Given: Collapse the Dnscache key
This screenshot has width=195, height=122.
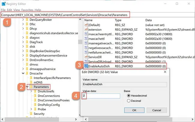Looking at the screenshot, I should pyautogui.click(x=23, y=73).
